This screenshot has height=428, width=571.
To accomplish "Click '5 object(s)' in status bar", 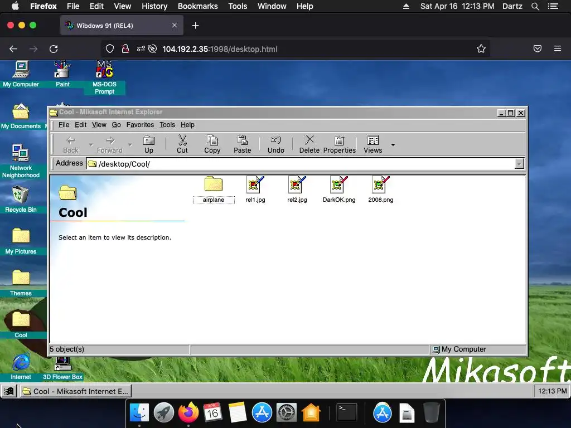I will tap(67, 349).
